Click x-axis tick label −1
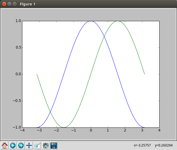The height and width of the screenshot is (150, 177). pyautogui.click(x=74, y=130)
